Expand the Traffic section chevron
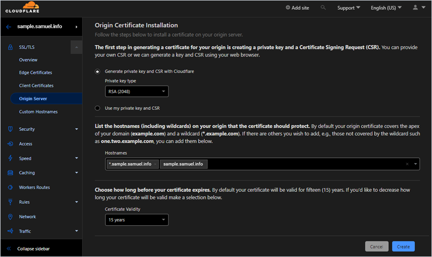Image resolution: width=432 pixels, height=257 pixels. click(77, 231)
